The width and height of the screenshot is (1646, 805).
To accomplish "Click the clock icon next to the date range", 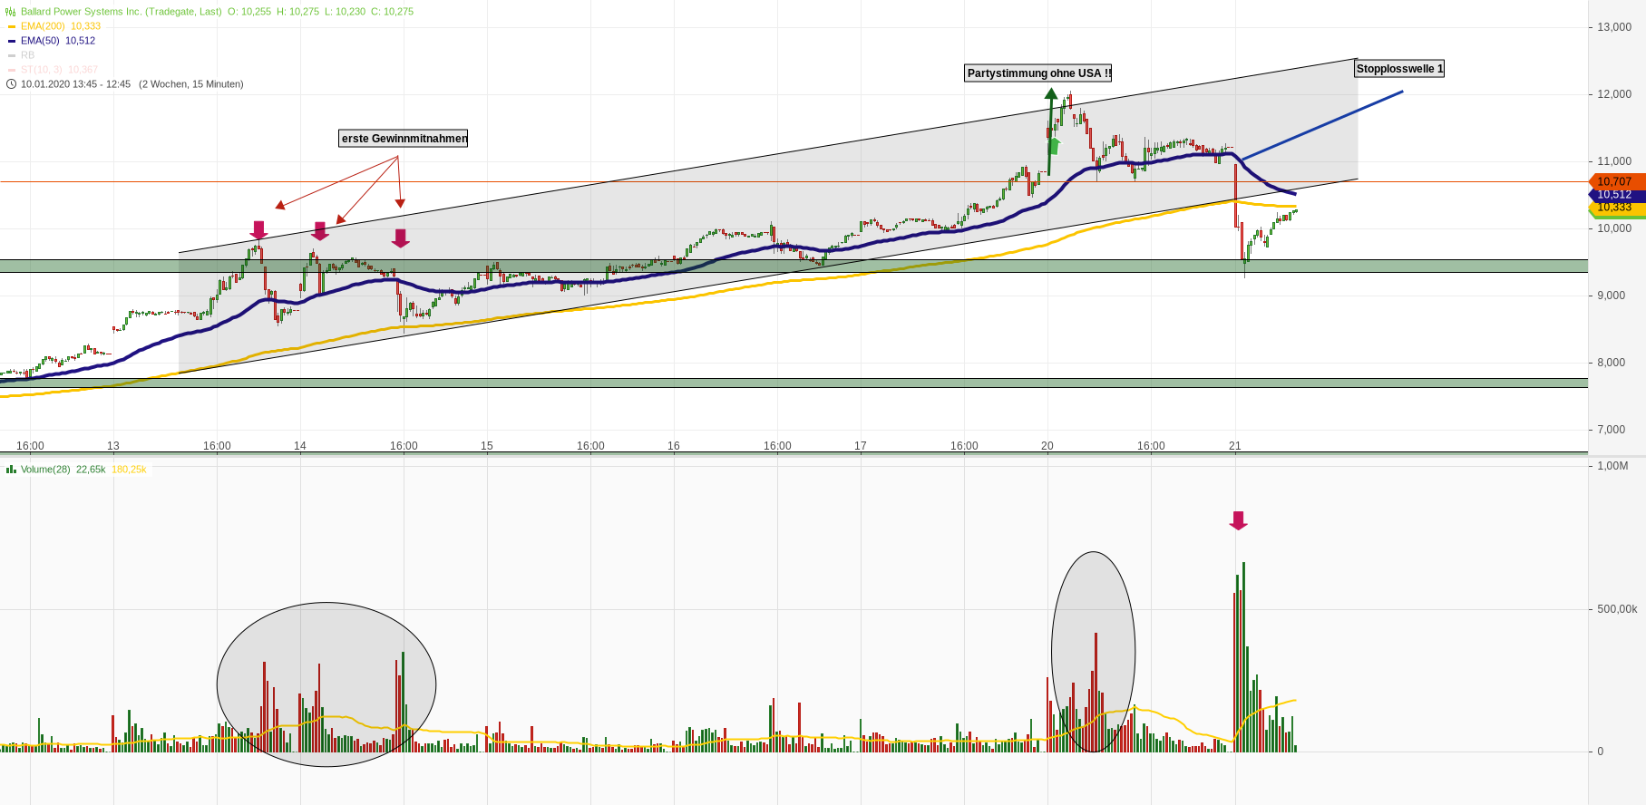I will coord(11,84).
